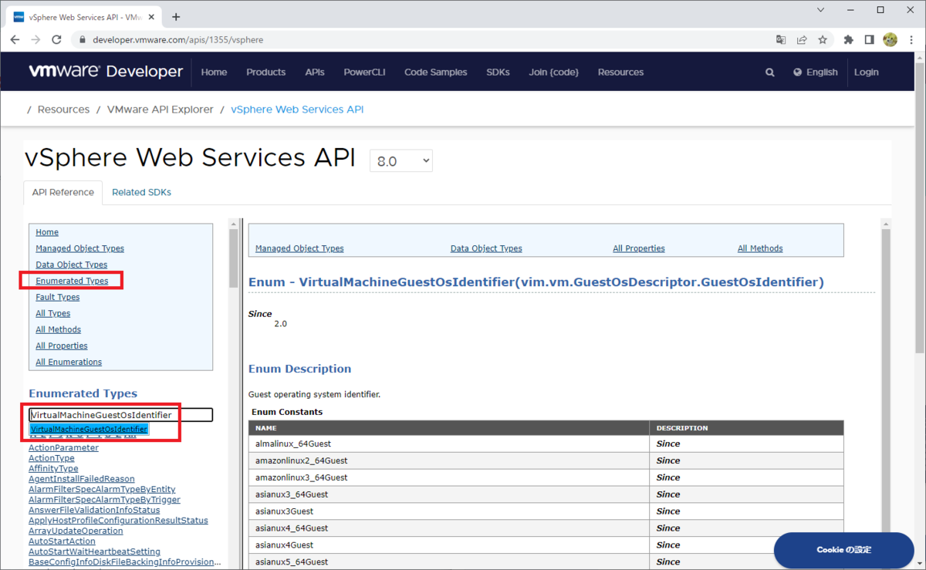Click the amazonlinux2_64Guest table cell
This screenshot has width=926, height=570.
pyautogui.click(x=449, y=460)
